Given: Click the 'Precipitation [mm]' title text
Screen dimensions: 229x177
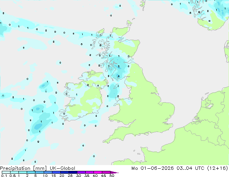Looking at the screenshot, I should (23, 168).
